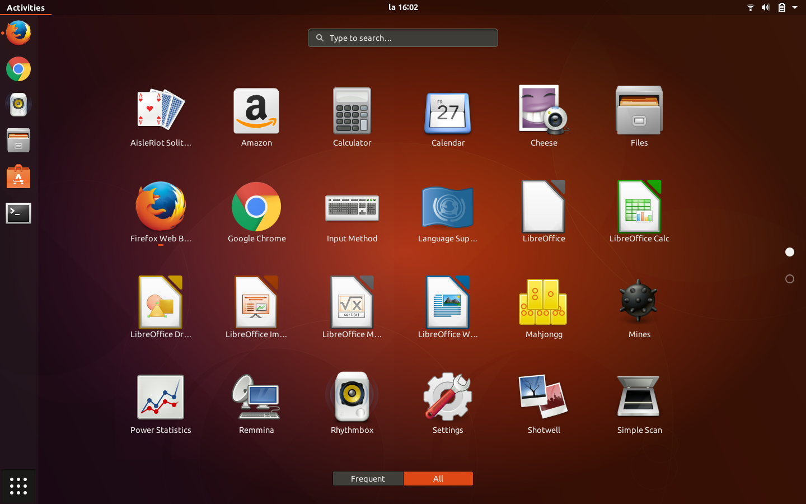Viewport: 806px width, 504px height.
Task: Go to the second app page indicator
Action: (790, 279)
